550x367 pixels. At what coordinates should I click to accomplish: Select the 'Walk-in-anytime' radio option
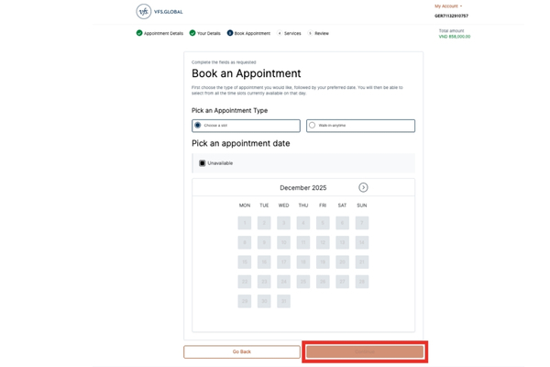(x=313, y=126)
